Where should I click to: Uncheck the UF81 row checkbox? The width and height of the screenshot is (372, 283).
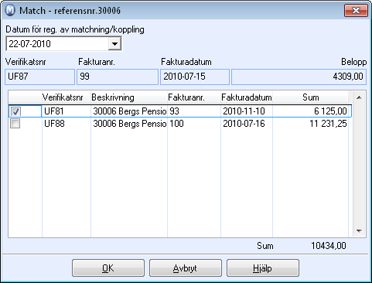pos(15,111)
